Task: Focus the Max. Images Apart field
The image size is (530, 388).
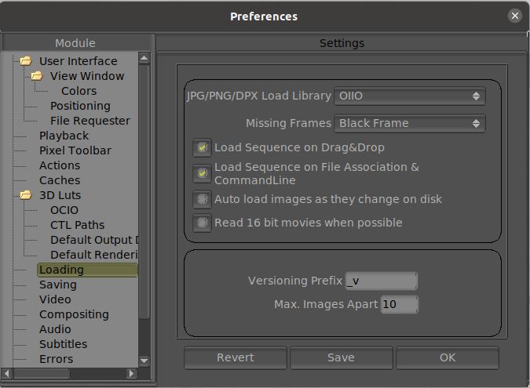Action: (x=399, y=304)
